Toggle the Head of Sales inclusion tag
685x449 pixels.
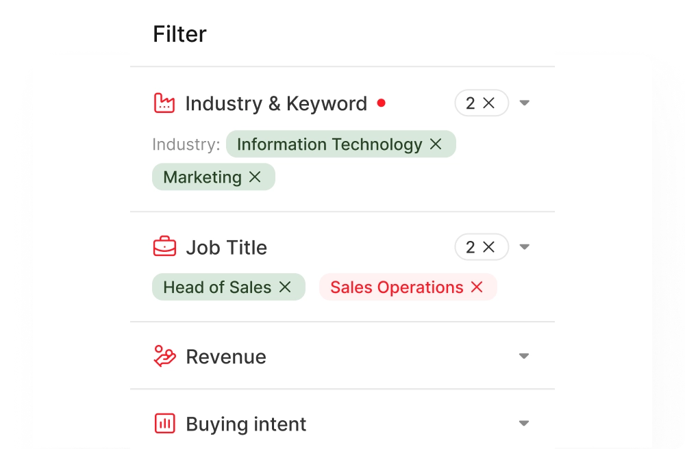click(219, 287)
